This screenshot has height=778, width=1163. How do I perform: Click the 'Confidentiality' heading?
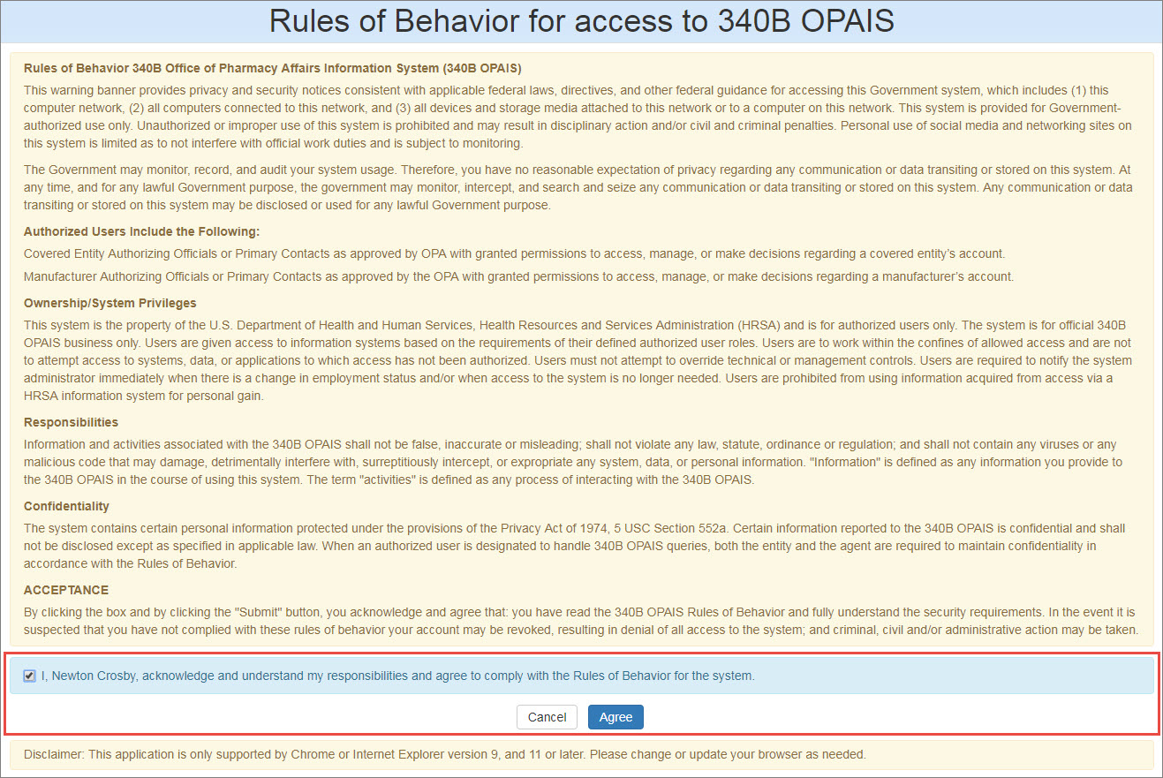[66, 506]
